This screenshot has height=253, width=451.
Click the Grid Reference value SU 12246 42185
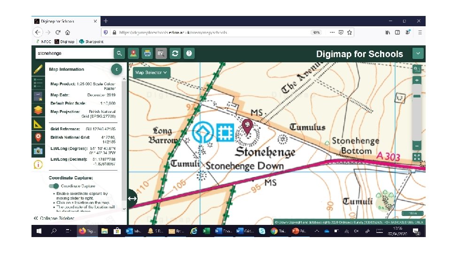tap(101, 129)
